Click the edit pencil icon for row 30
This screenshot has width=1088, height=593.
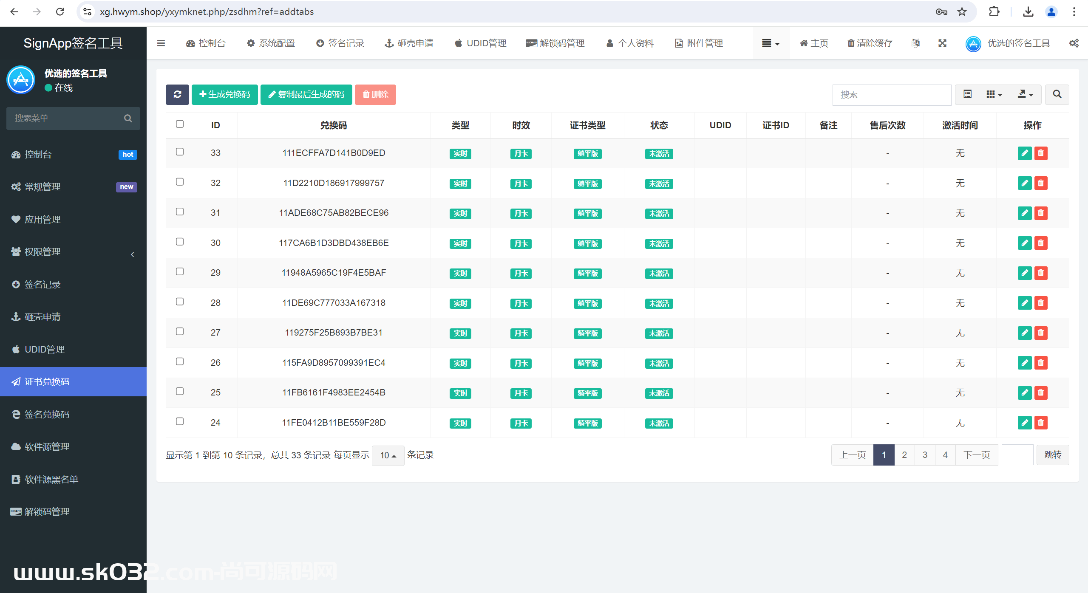tap(1024, 243)
